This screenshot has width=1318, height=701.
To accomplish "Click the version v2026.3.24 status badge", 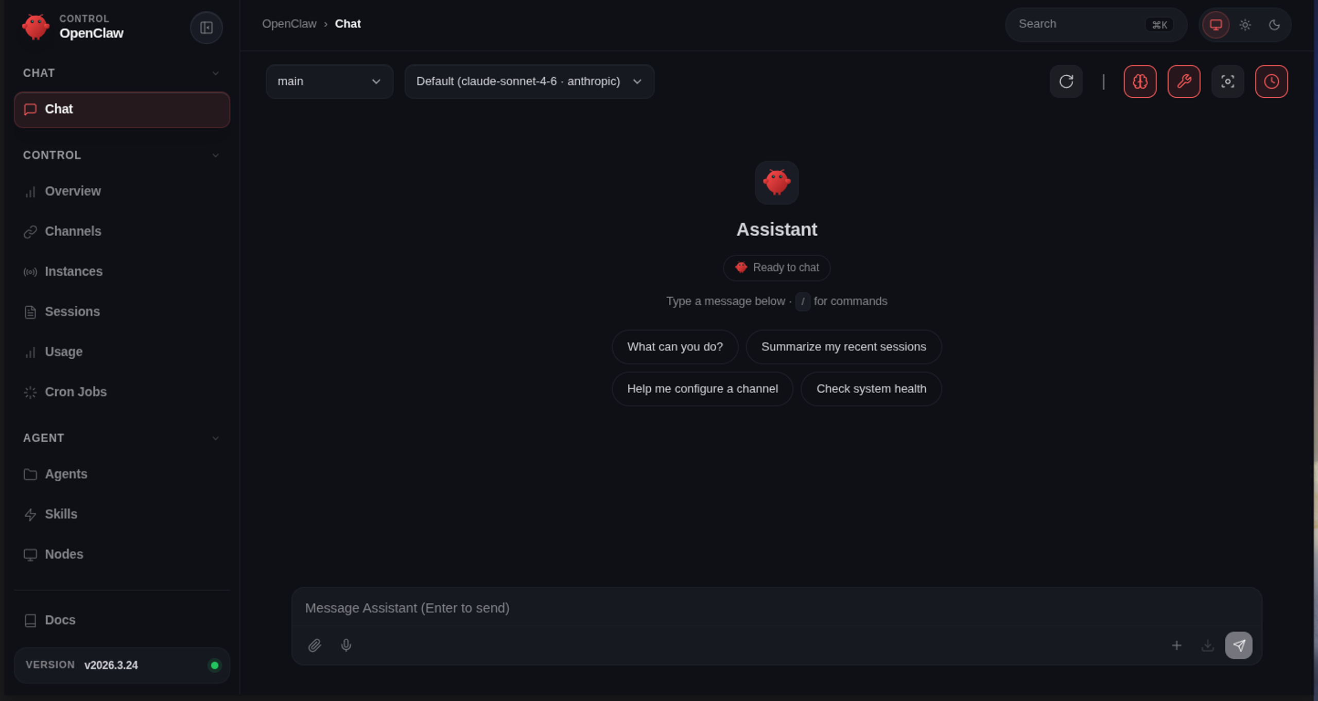I will pyautogui.click(x=122, y=665).
